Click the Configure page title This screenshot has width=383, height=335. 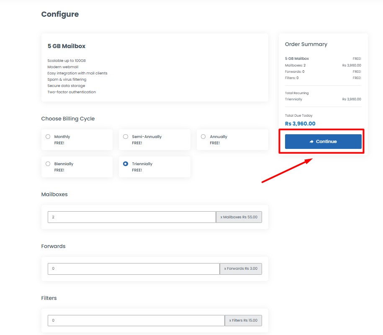tap(60, 14)
